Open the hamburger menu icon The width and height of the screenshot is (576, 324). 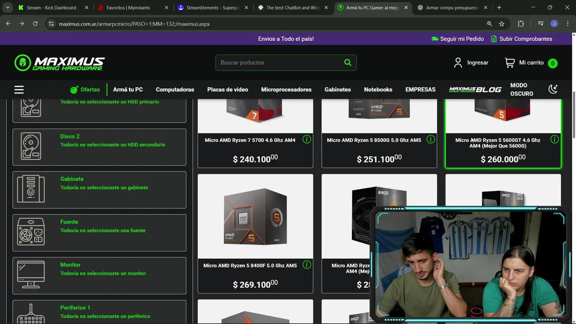click(19, 90)
